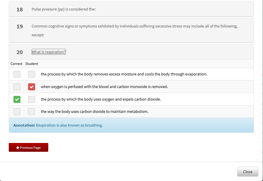
Task: Click the number 18 beside the pulse pressure question
Action: (x=19, y=9)
